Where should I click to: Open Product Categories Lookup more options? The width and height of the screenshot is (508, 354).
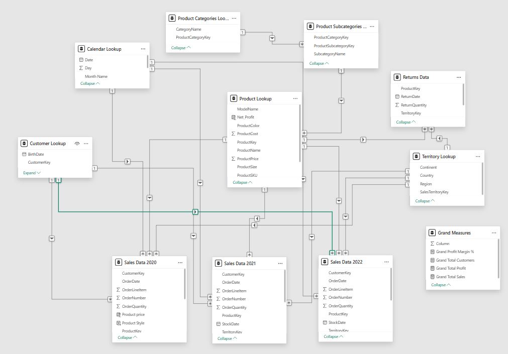click(234, 19)
